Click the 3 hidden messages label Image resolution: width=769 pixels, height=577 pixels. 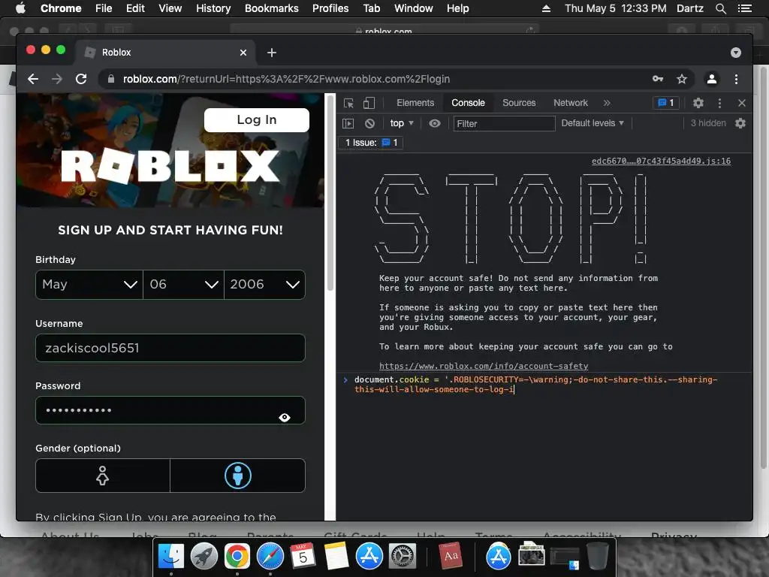(708, 123)
